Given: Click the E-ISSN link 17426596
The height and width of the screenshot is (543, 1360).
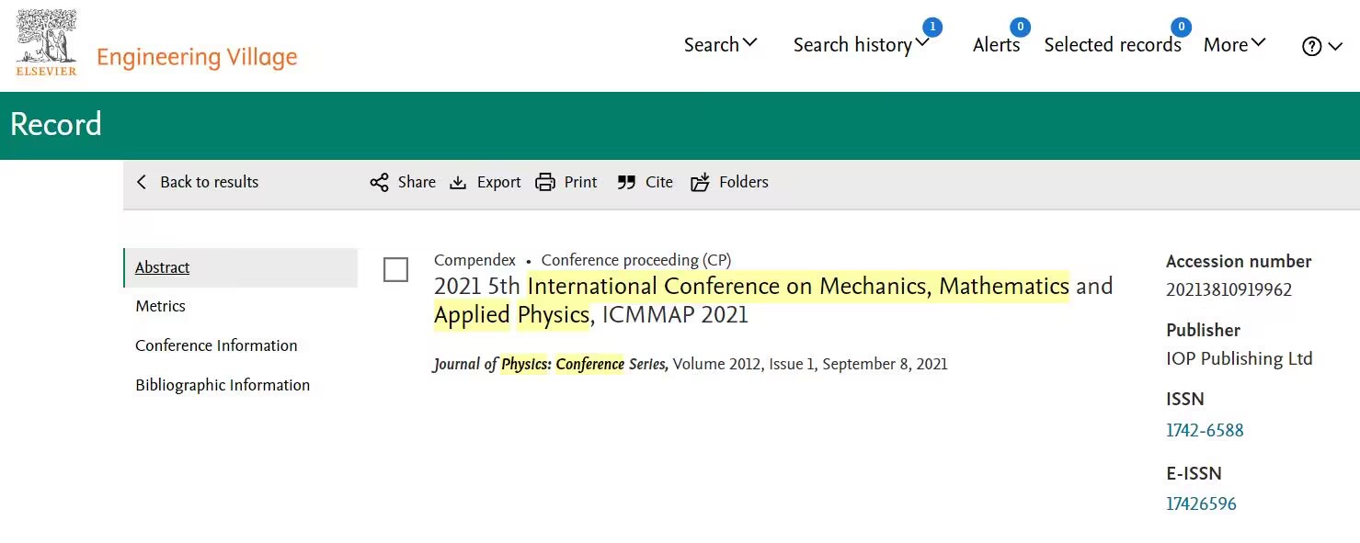Looking at the screenshot, I should pyautogui.click(x=1201, y=503).
